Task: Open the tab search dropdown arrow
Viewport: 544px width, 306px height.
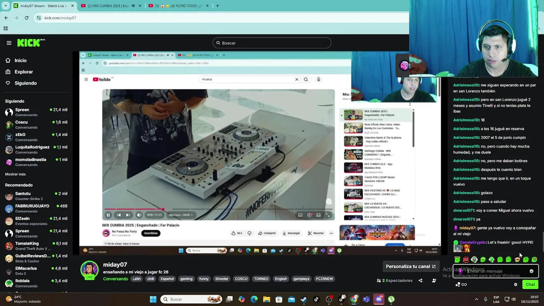Action: [x=6, y=6]
